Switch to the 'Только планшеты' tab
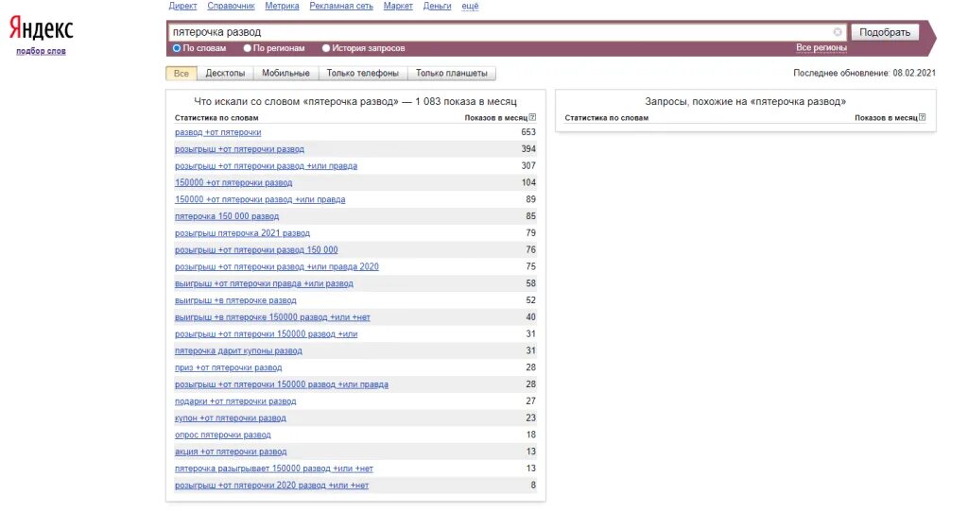 (451, 74)
